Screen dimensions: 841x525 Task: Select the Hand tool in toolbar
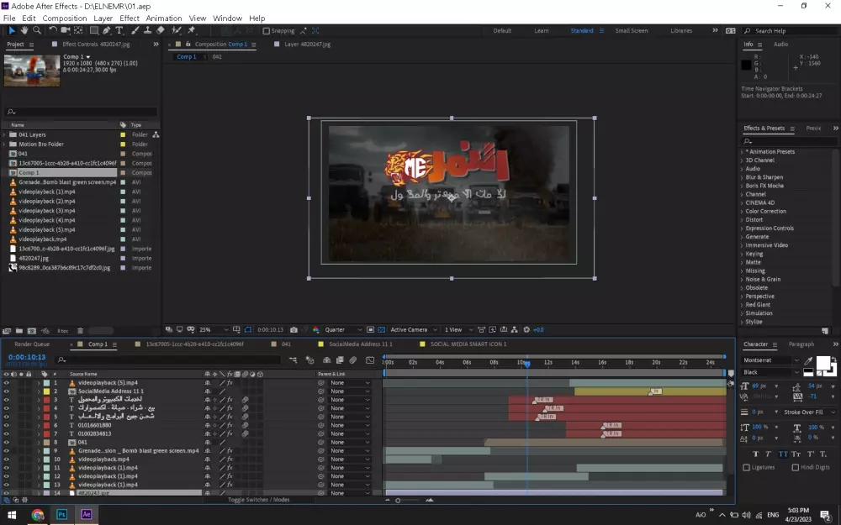click(x=24, y=30)
